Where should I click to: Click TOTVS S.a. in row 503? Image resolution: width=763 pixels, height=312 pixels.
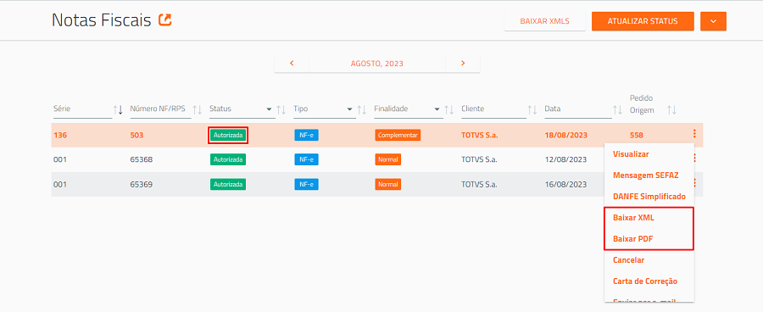479,135
